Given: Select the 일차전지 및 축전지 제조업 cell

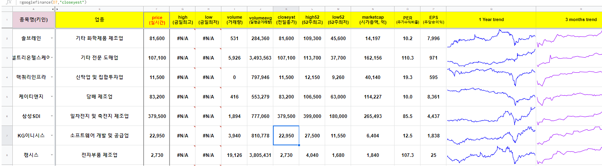Looking at the screenshot, I should point(99,116).
